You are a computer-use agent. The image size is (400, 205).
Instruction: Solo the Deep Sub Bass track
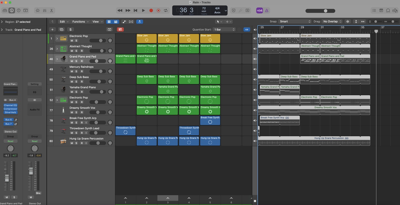[76, 82]
